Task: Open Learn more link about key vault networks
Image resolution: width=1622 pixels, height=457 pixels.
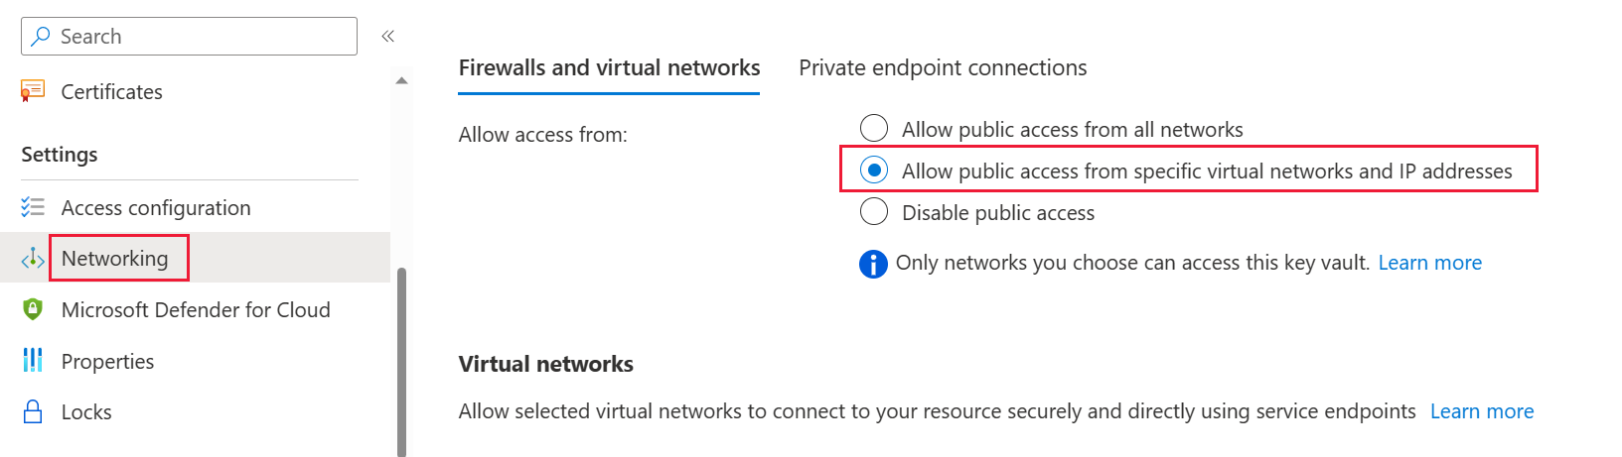Action: pos(1429,263)
